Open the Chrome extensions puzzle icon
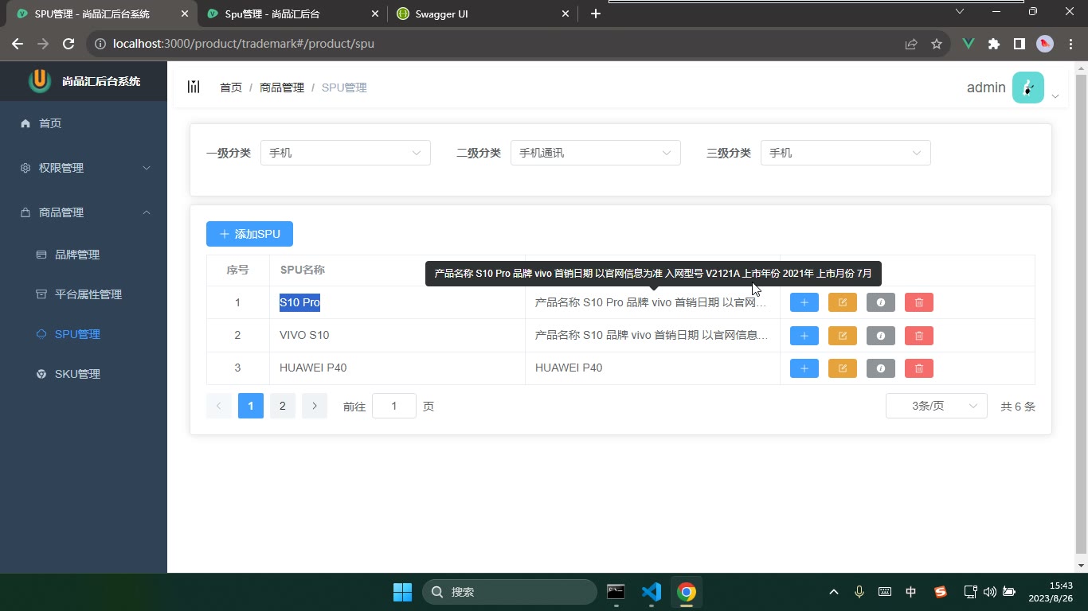1088x611 pixels. point(993,44)
